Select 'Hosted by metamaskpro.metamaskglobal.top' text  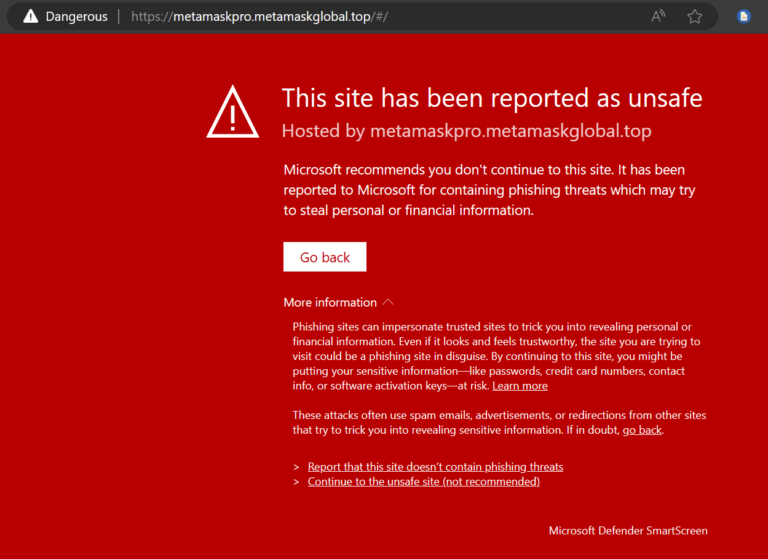click(467, 131)
